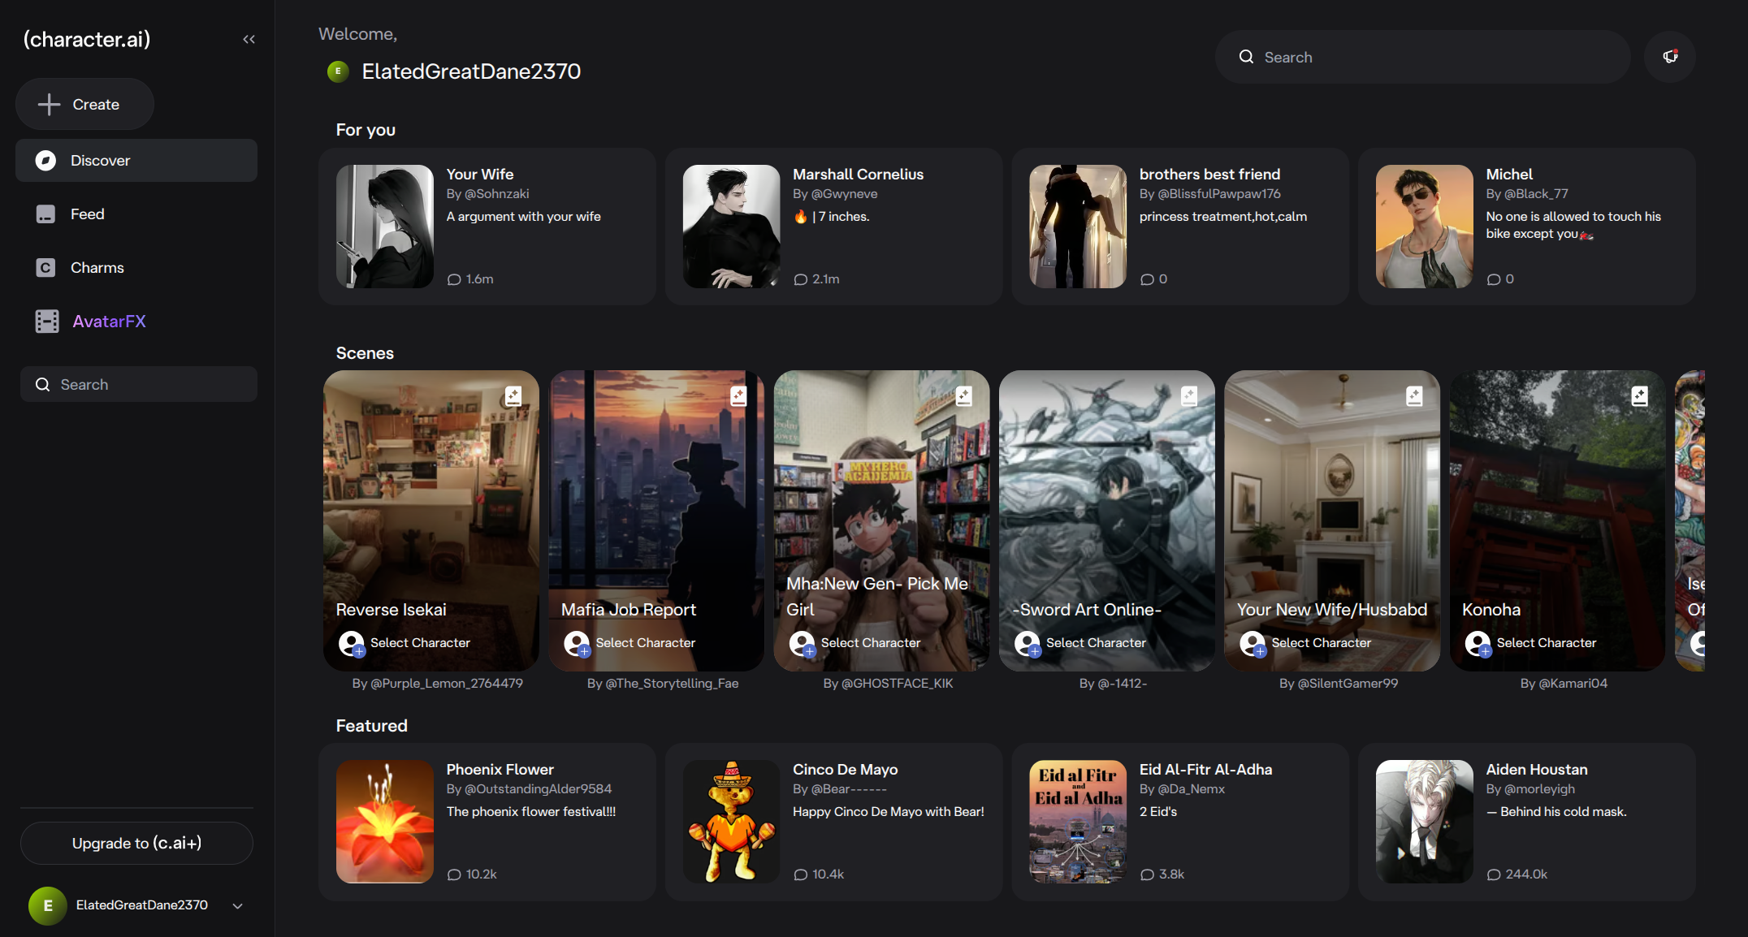Open Select Character on Your New Wife/Husbabd

tap(1305, 643)
